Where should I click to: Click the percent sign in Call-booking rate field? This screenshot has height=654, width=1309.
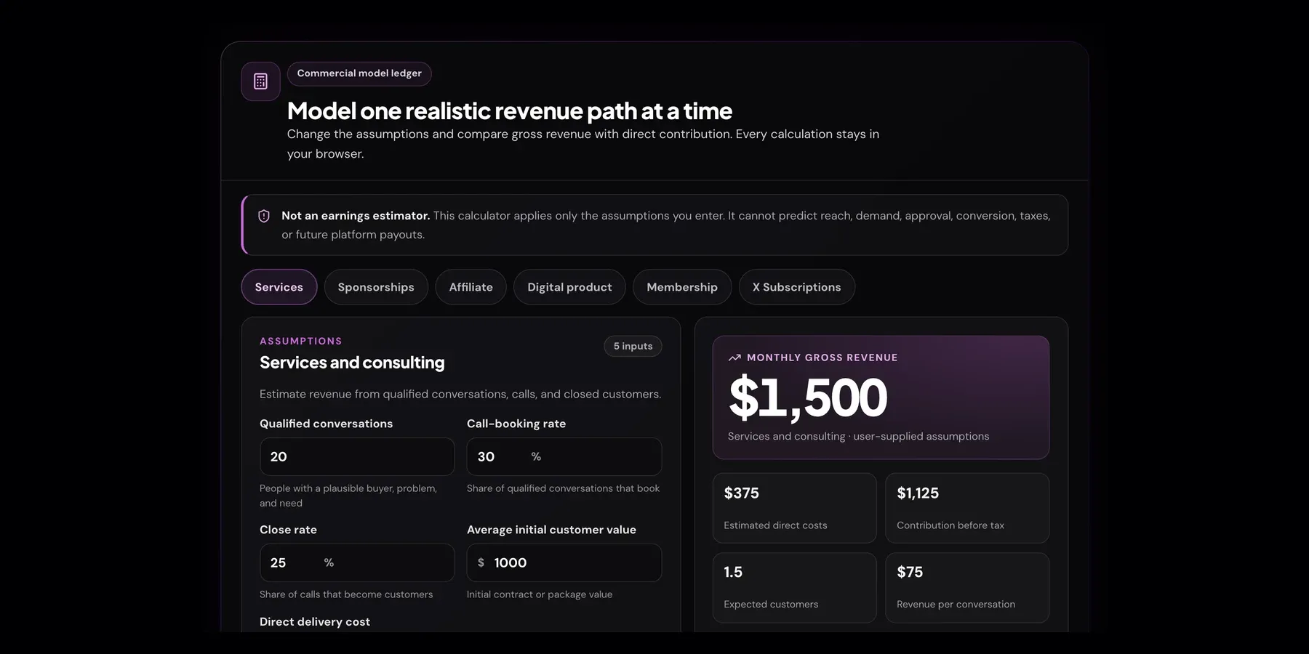(x=536, y=456)
